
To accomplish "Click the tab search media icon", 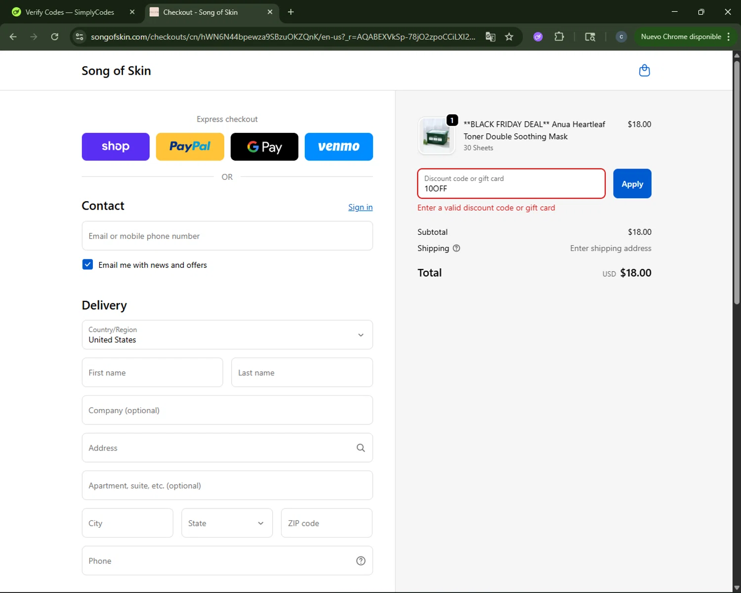I will point(590,37).
